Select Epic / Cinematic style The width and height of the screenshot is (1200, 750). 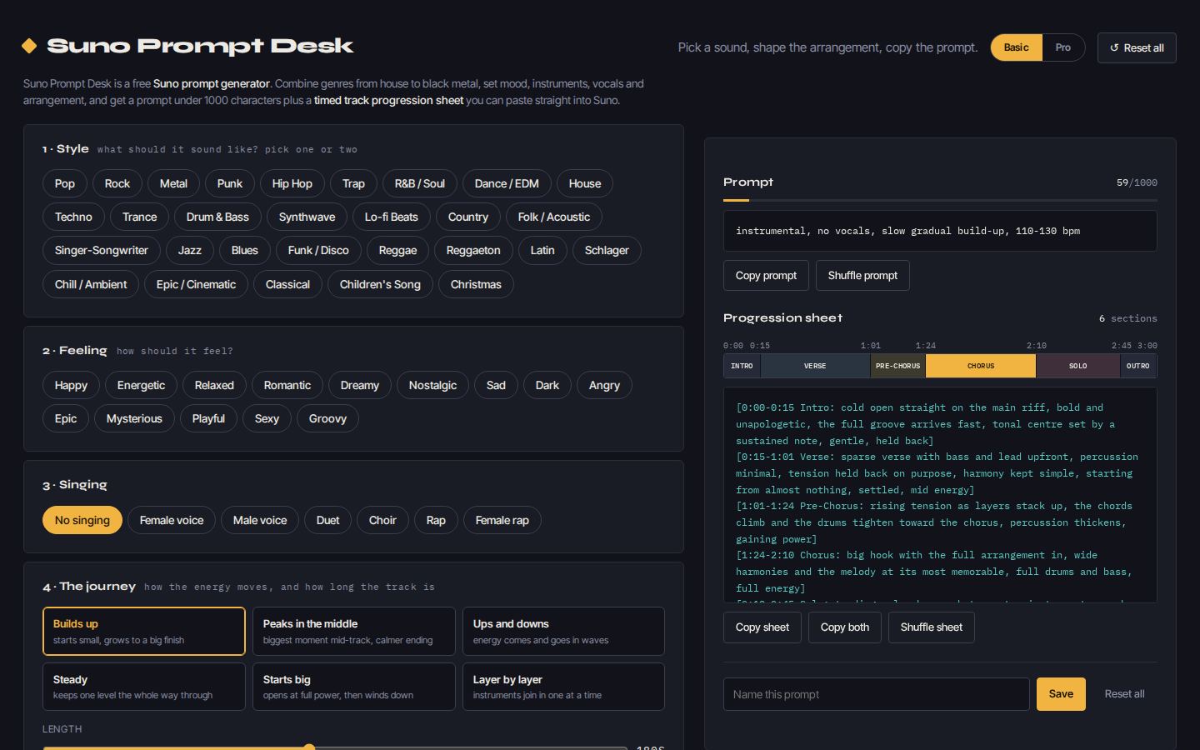(x=196, y=284)
